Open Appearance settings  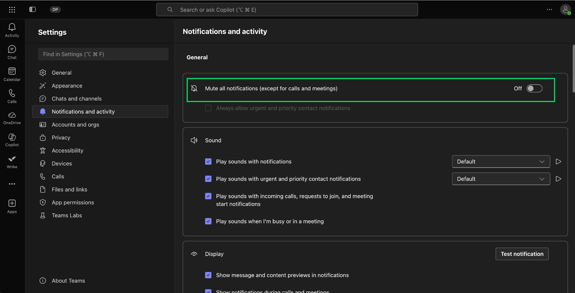[100, 86]
